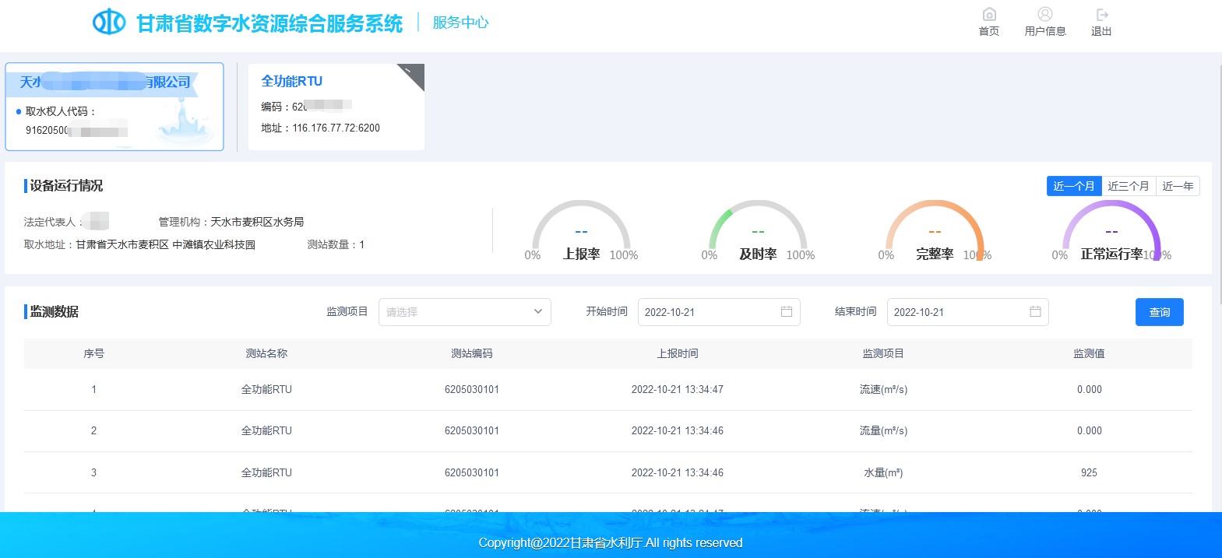1222x558 pixels.
Task: Expand the monitoring item dropdown
Action: (464, 312)
